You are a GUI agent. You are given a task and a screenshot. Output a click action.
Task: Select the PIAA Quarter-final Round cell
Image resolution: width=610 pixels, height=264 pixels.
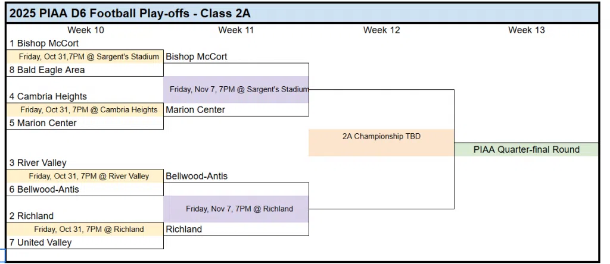pyautogui.click(x=527, y=150)
